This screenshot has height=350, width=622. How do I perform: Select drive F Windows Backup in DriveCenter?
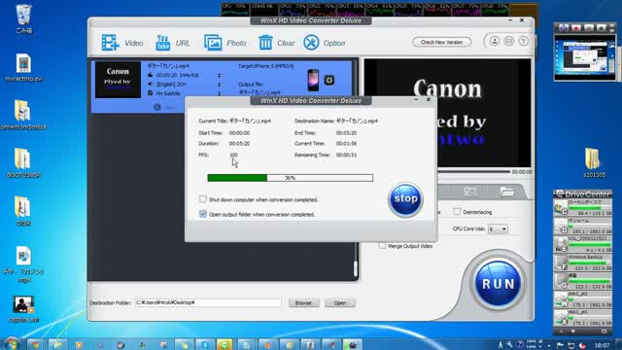[583, 262]
